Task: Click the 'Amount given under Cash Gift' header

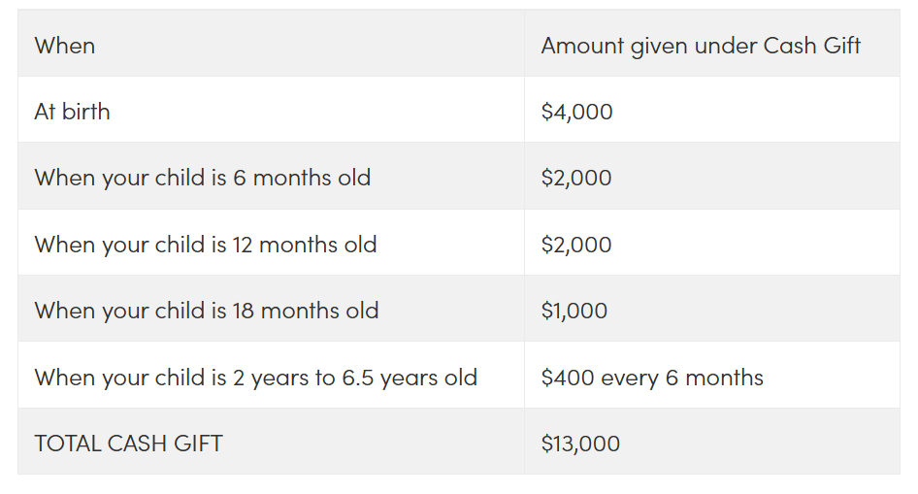Action: point(701,46)
